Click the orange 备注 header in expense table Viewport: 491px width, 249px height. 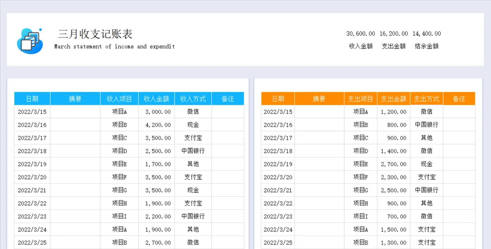(459, 99)
